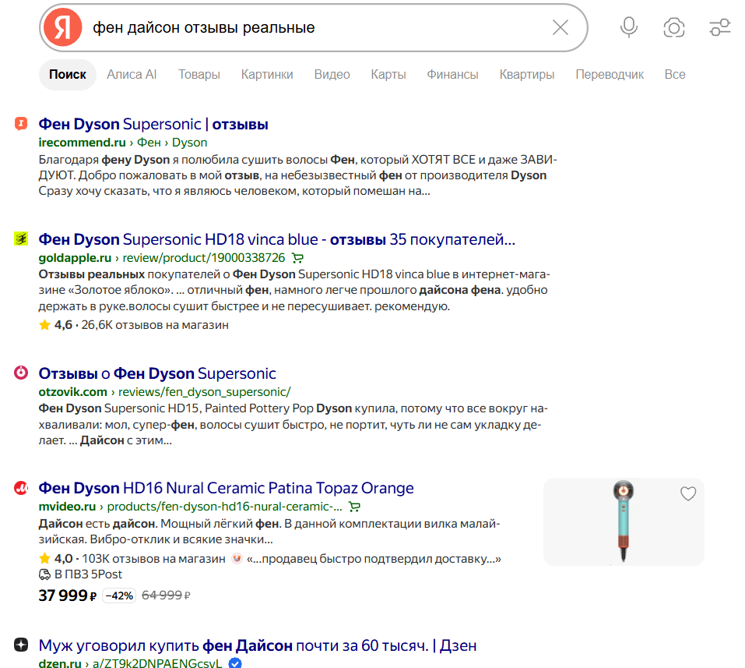Click the otzovik.com favicon

click(21, 373)
